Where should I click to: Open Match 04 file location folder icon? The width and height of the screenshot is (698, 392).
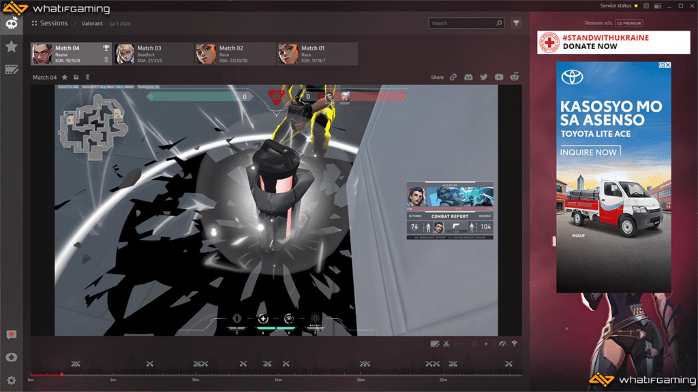pyautogui.click(x=76, y=78)
